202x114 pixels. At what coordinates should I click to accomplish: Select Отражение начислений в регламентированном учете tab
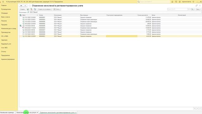pos(57,113)
